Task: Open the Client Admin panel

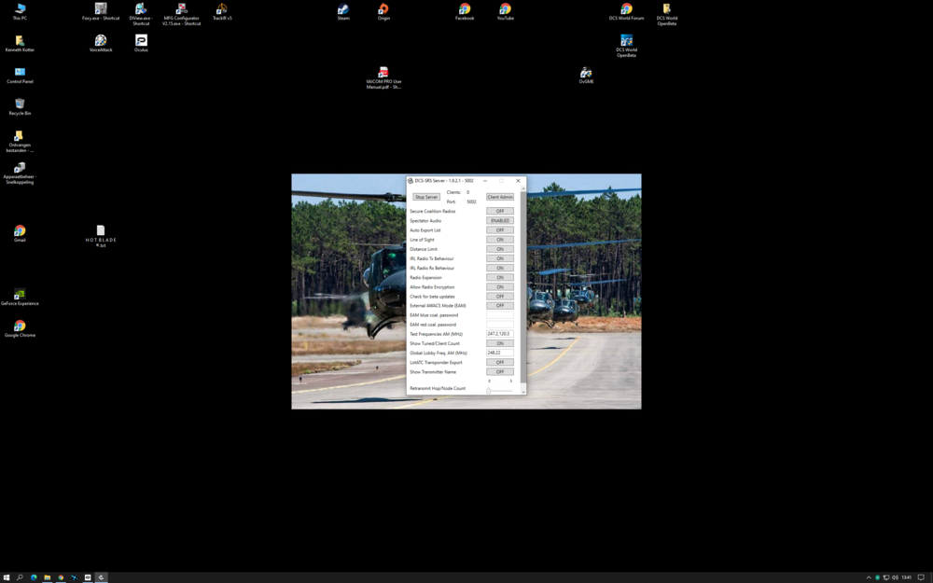Action: (500, 197)
